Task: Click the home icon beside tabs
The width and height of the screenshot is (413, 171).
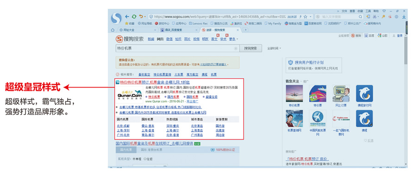Action: pyautogui.click(x=113, y=30)
